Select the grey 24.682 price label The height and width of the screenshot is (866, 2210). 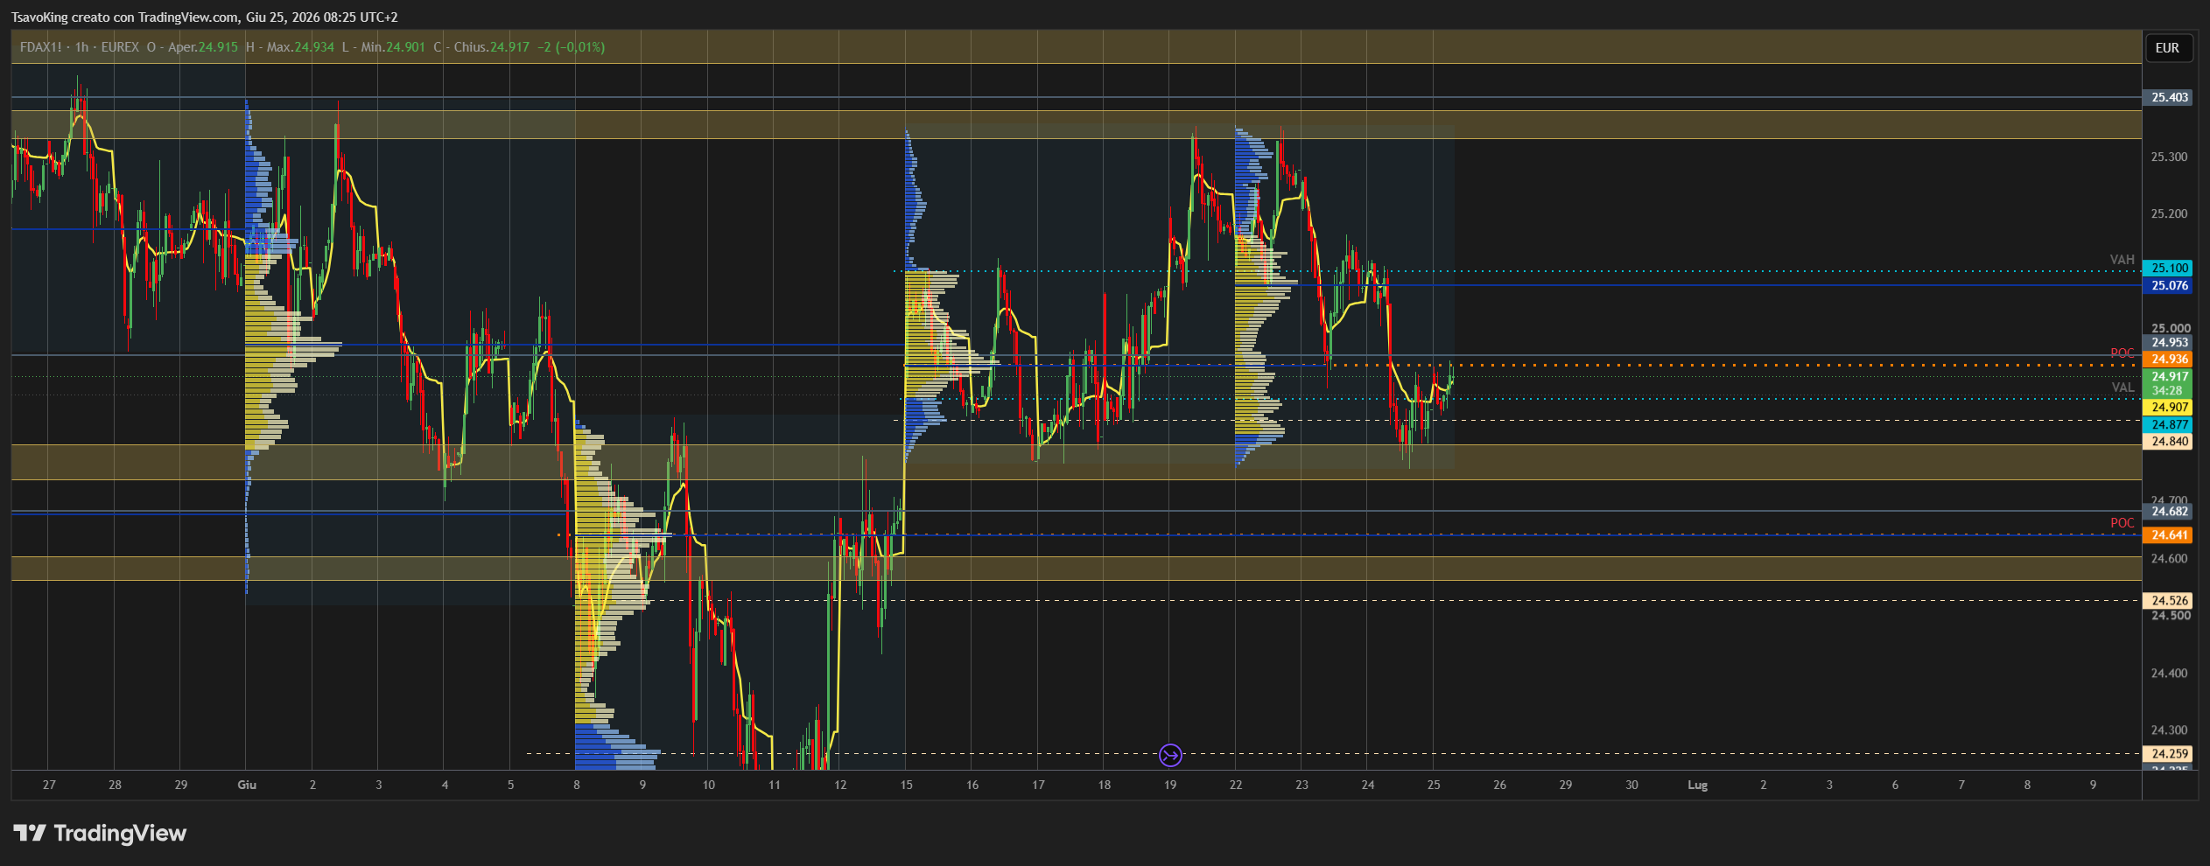2168,512
